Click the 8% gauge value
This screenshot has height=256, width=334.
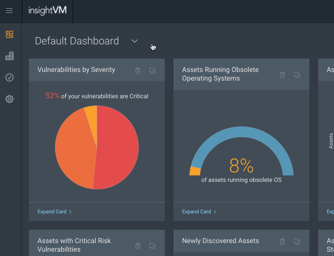pos(241,165)
